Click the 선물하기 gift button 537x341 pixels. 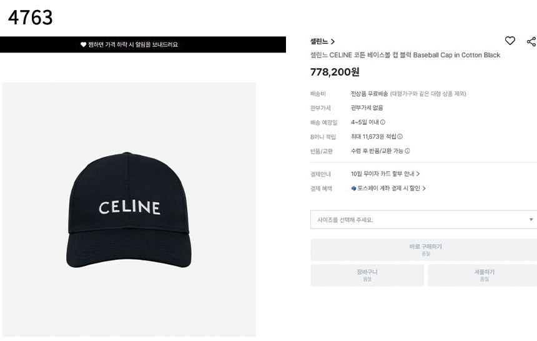483,275
